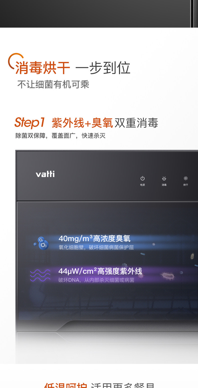Click the purple UV wave lines icon
Screen dimensions: 198x388
pos(40,275)
